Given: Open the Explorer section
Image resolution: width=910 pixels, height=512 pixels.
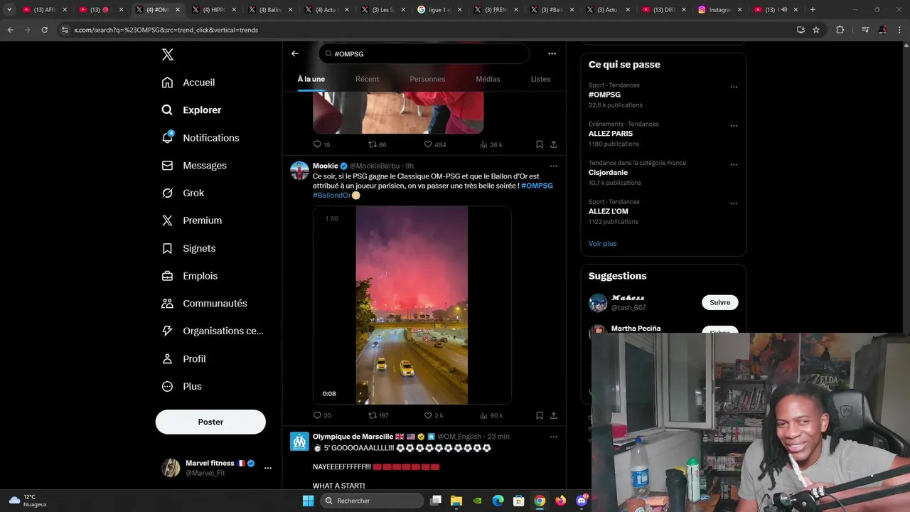Looking at the screenshot, I should (x=191, y=110).
